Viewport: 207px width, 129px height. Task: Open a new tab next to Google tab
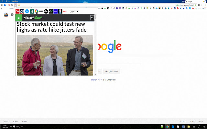pyautogui.click(x=183, y=2)
